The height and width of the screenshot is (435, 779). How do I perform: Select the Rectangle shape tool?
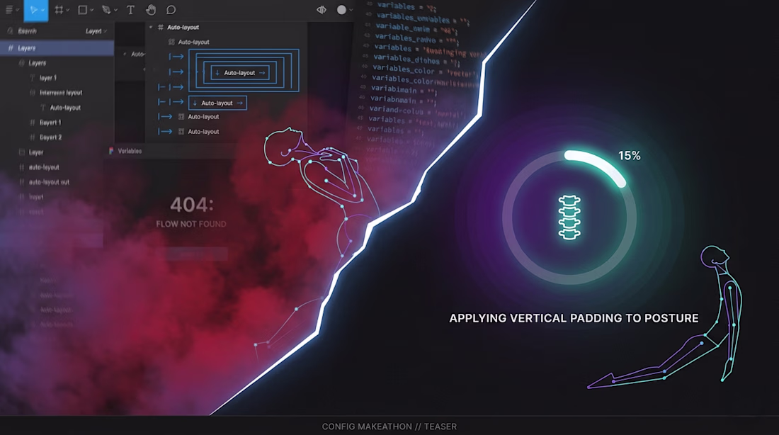[x=82, y=9]
